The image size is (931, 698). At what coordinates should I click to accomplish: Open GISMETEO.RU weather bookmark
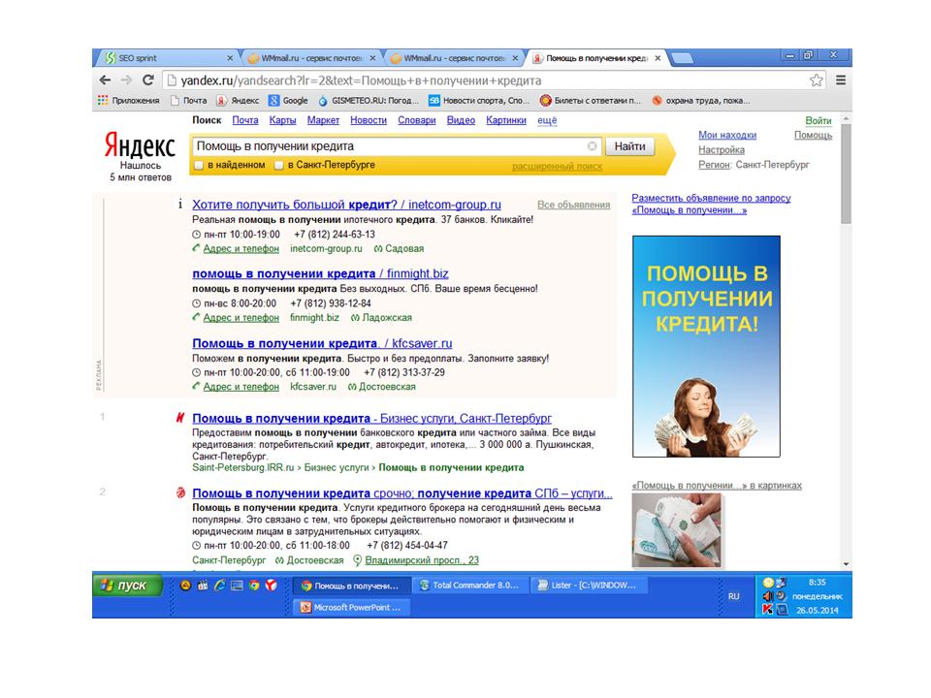point(369,100)
